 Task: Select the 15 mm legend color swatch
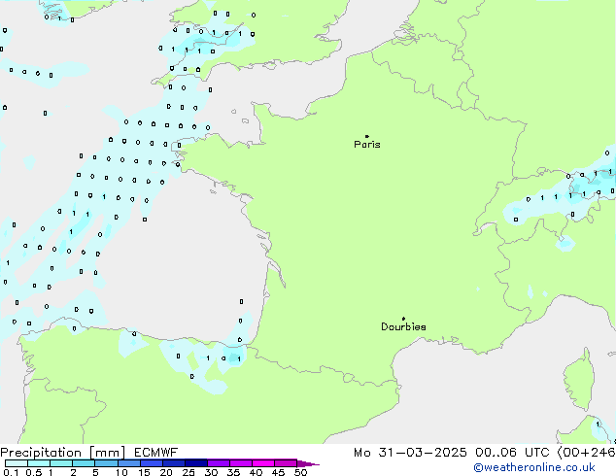click(x=151, y=463)
